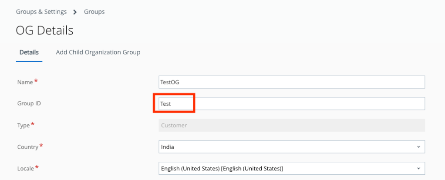The image size is (445, 180).
Task: Select the Group ID label text
Action: click(31, 104)
